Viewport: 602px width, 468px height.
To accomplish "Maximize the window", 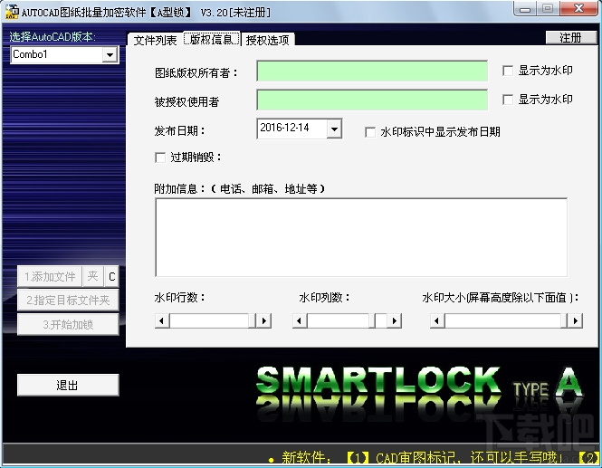I will click(548, 8).
